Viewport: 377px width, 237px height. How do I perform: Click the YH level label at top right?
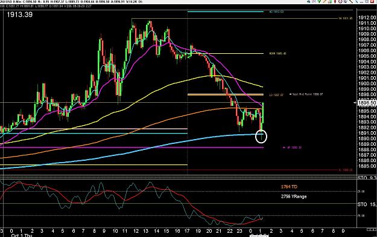point(346,18)
